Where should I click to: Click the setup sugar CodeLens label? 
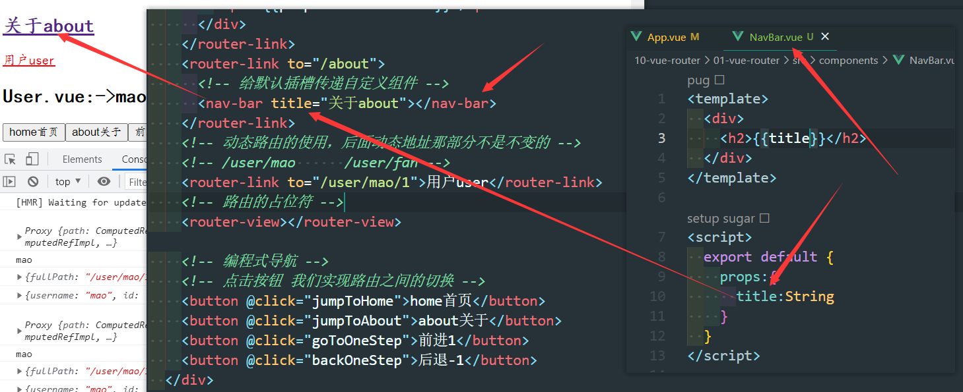tap(721, 218)
